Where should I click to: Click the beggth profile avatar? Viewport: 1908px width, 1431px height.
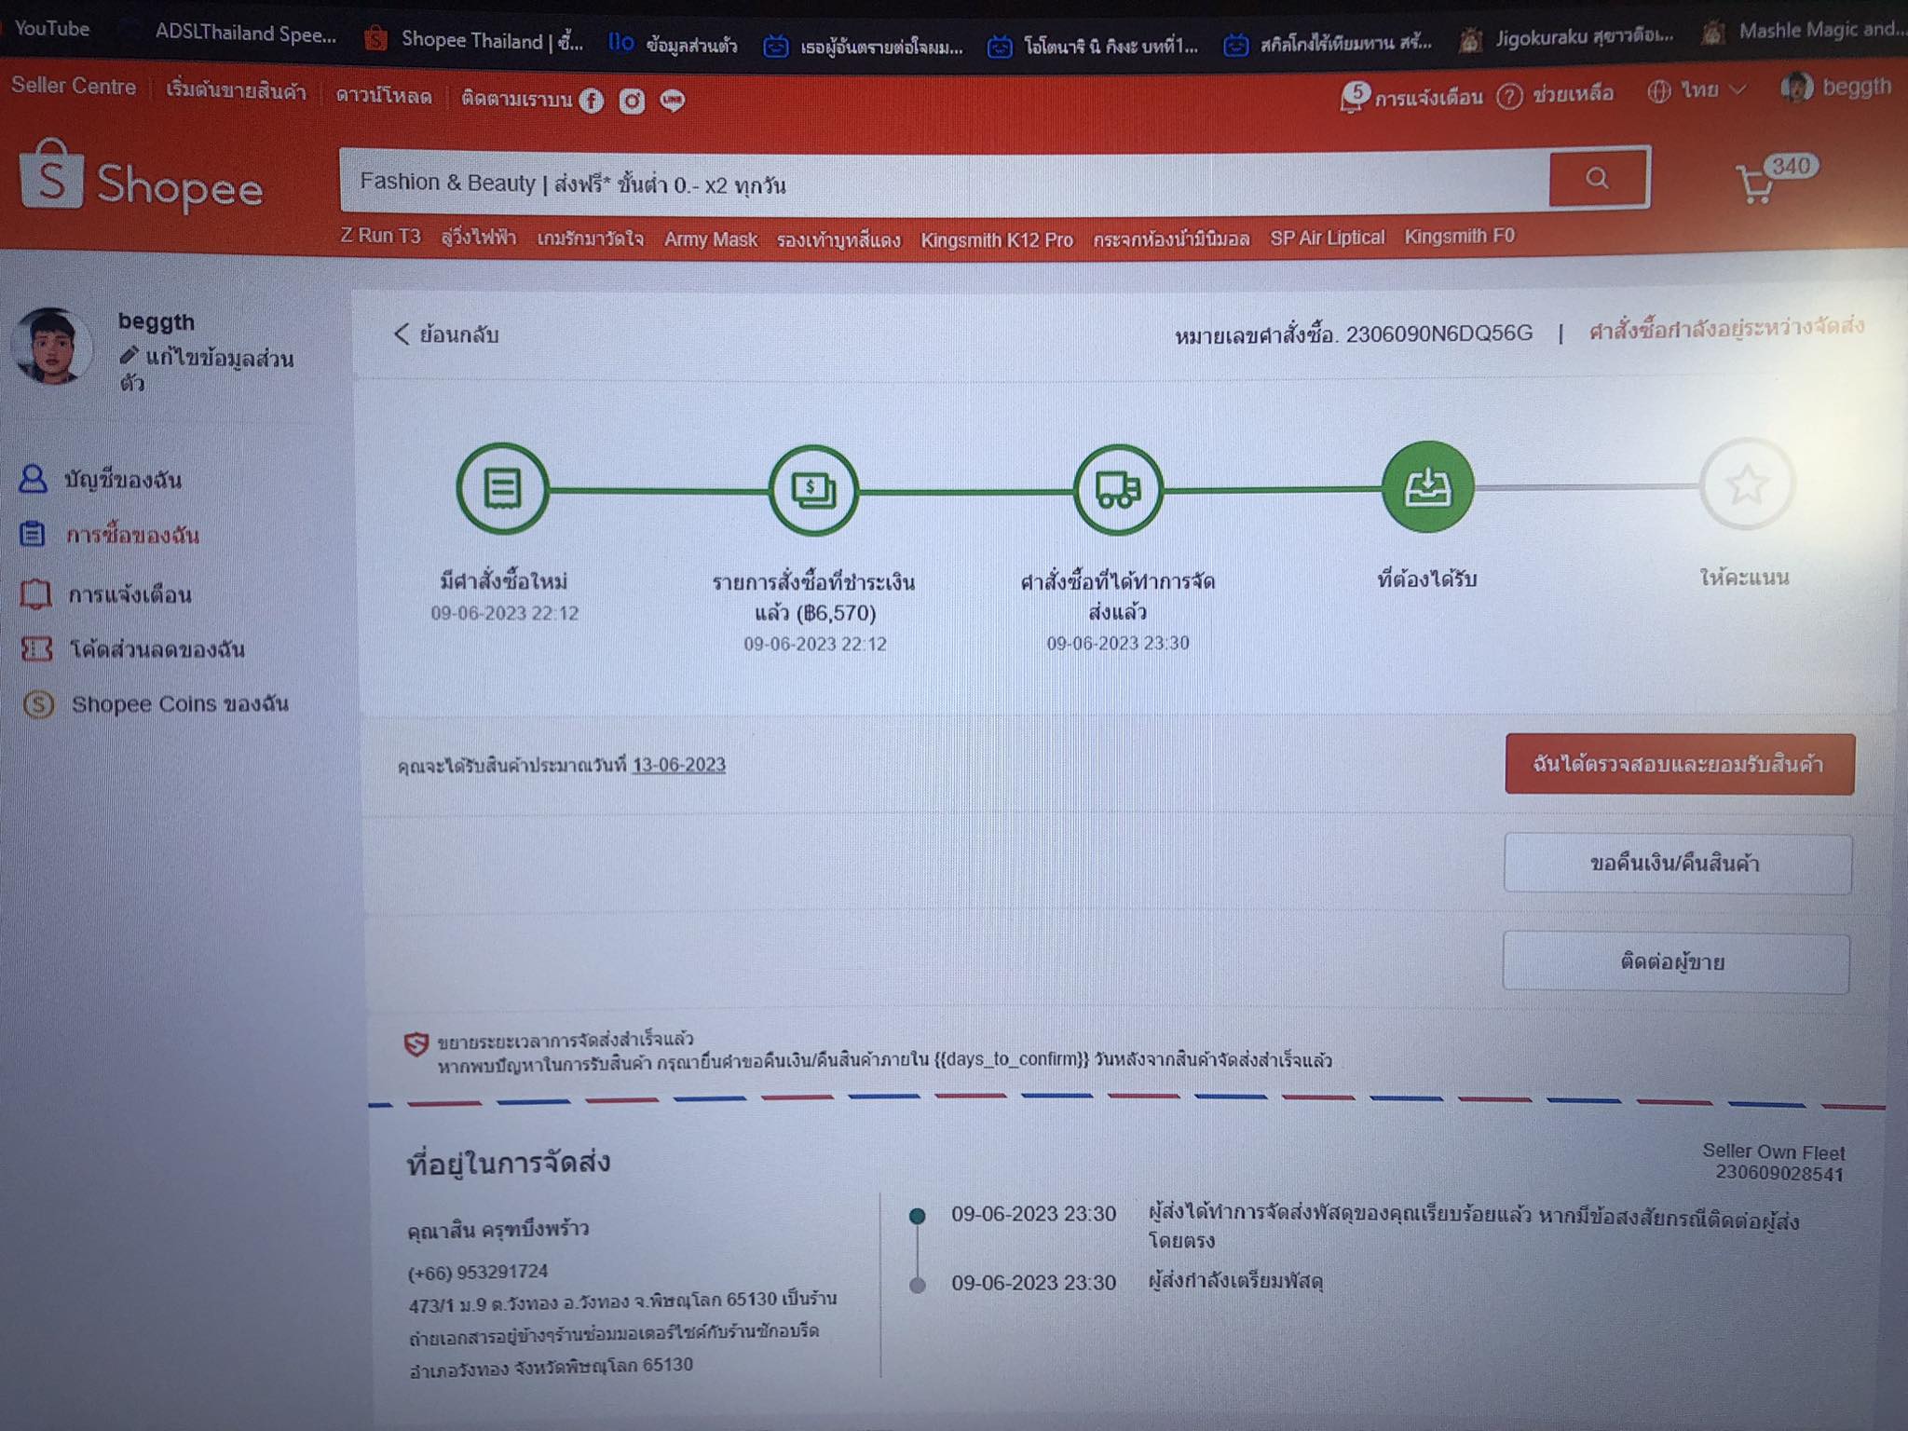pyautogui.click(x=51, y=346)
